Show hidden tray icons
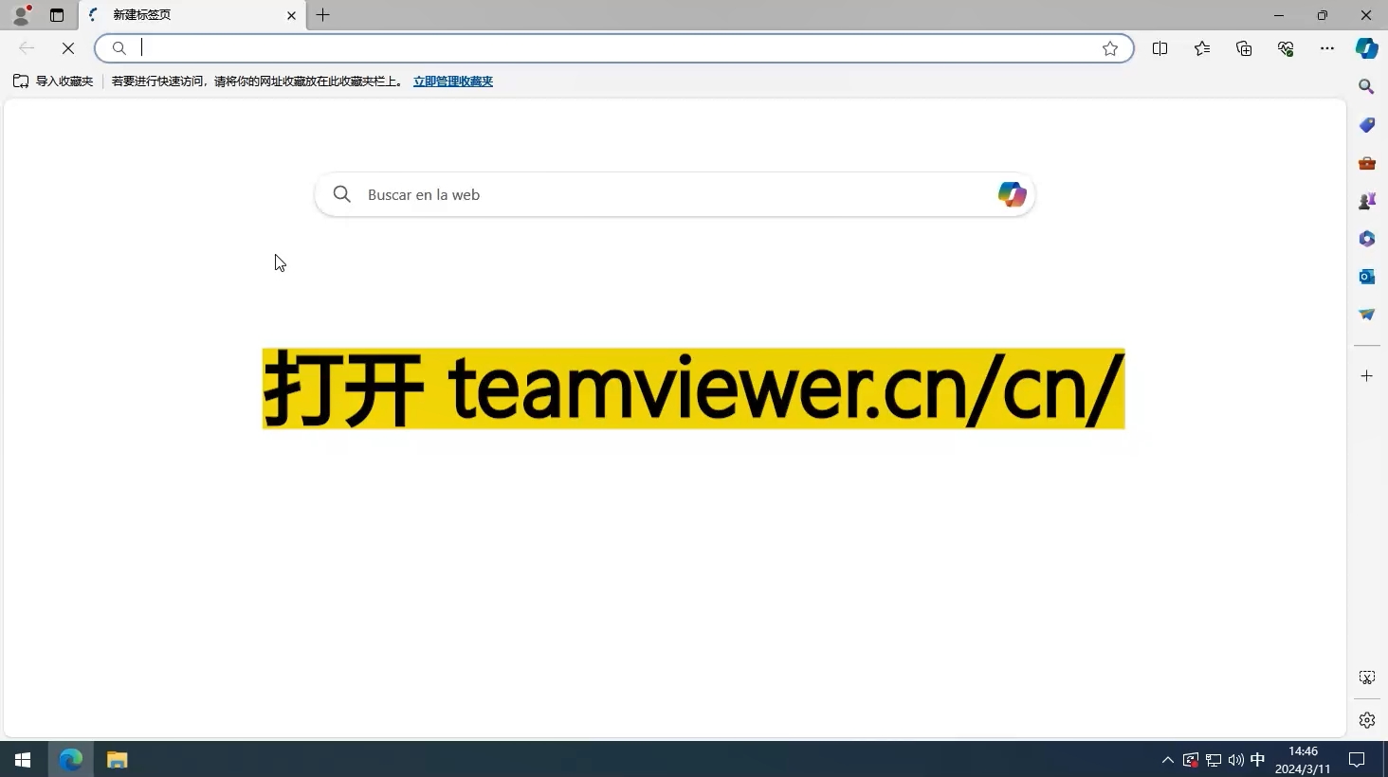The image size is (1388, 777). click(1168, 759)
